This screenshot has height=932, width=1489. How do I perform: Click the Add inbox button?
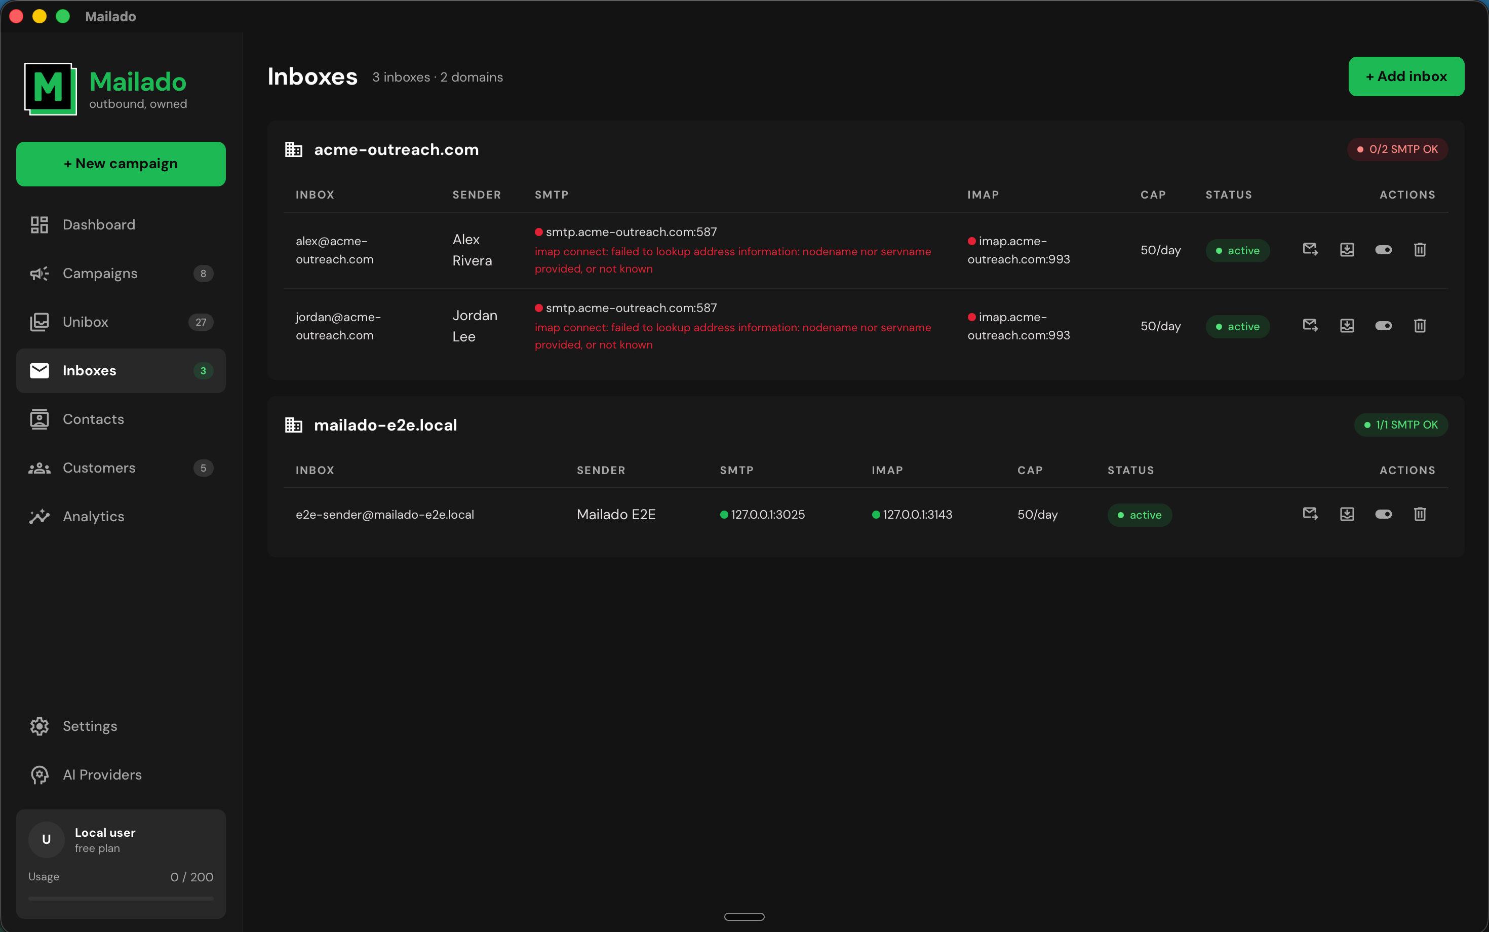1406,76
